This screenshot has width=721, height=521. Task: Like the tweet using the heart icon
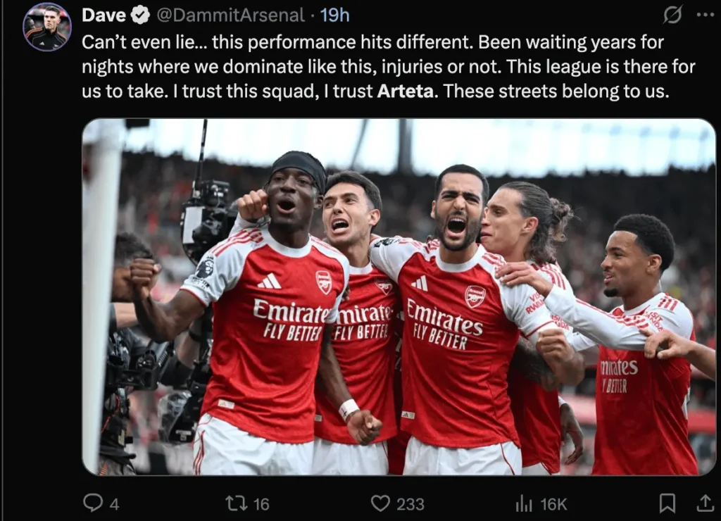[380, 502]
